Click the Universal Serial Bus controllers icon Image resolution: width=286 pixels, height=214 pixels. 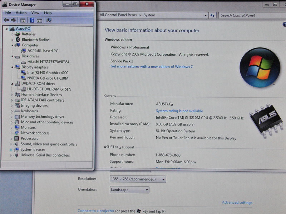16,155
